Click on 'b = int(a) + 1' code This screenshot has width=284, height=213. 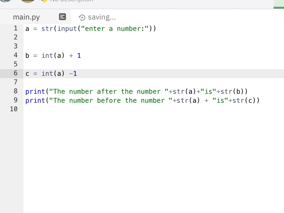53,55
